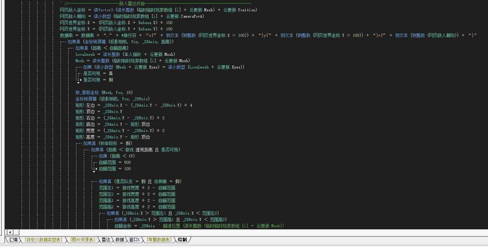Open the 窗口1 tab
Screen dimensions: 488x247
tap(134, 240)
